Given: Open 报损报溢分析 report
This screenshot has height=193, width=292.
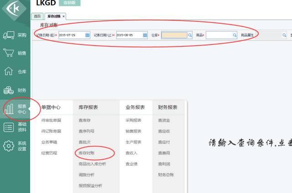Looking at the screenshot, I should click(90, 186).
